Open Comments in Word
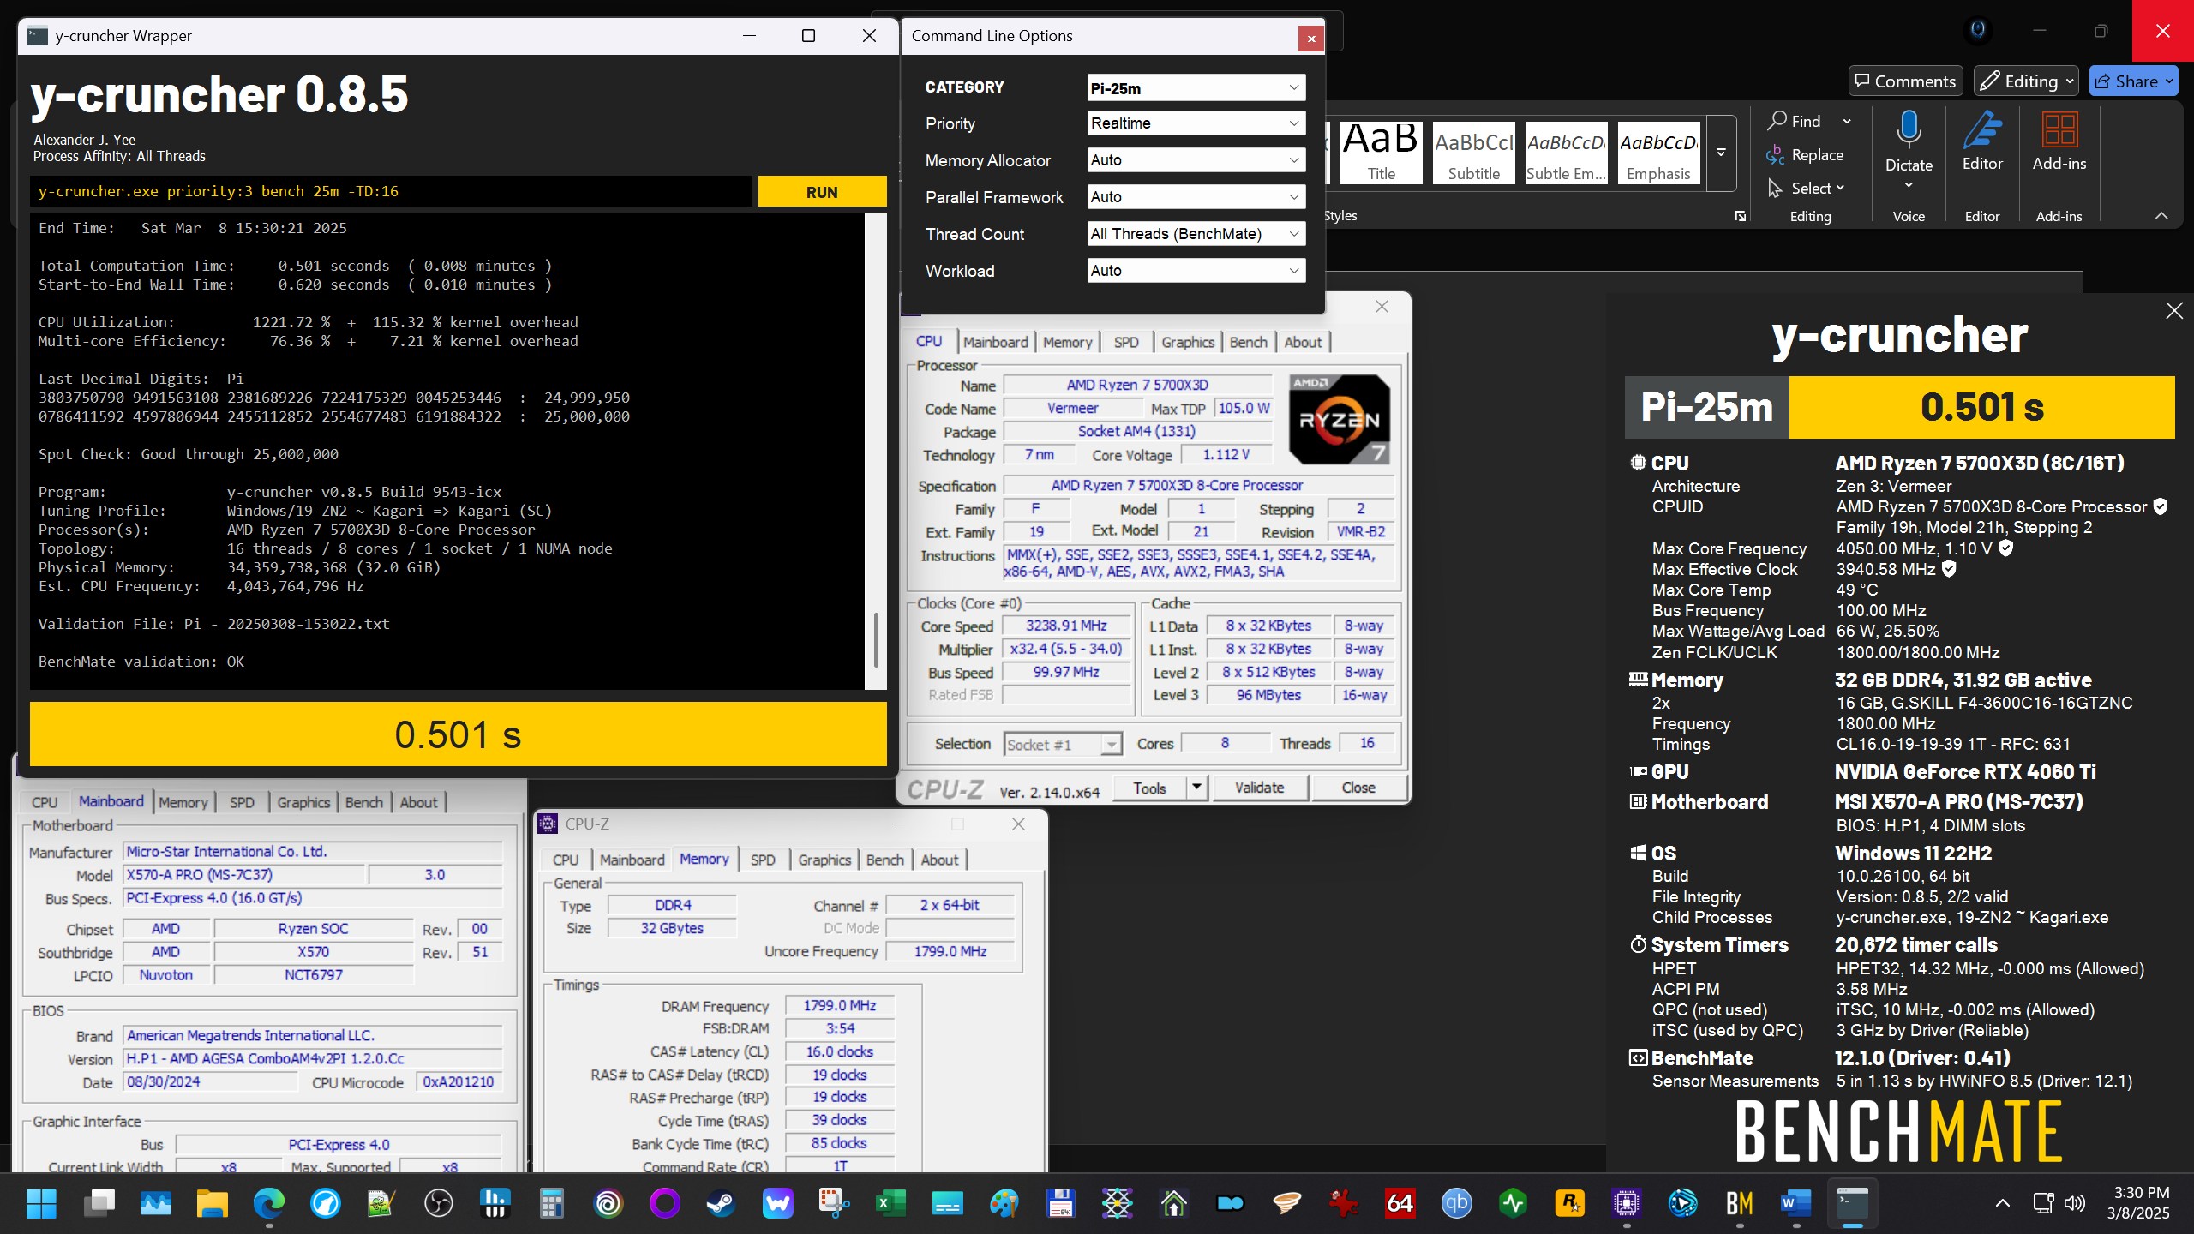 coord(1905,81)
